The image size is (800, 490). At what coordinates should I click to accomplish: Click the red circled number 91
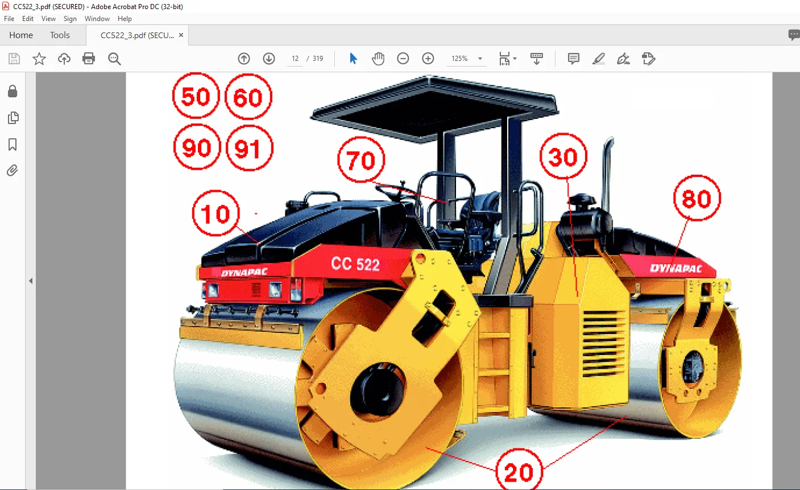[249, 148]
